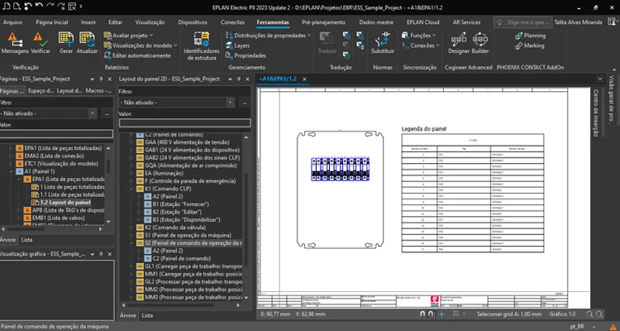The width and height of the screenshot is (620, 331).
Task: Launch Cogineer Builder
Action: tap(481, 43)
